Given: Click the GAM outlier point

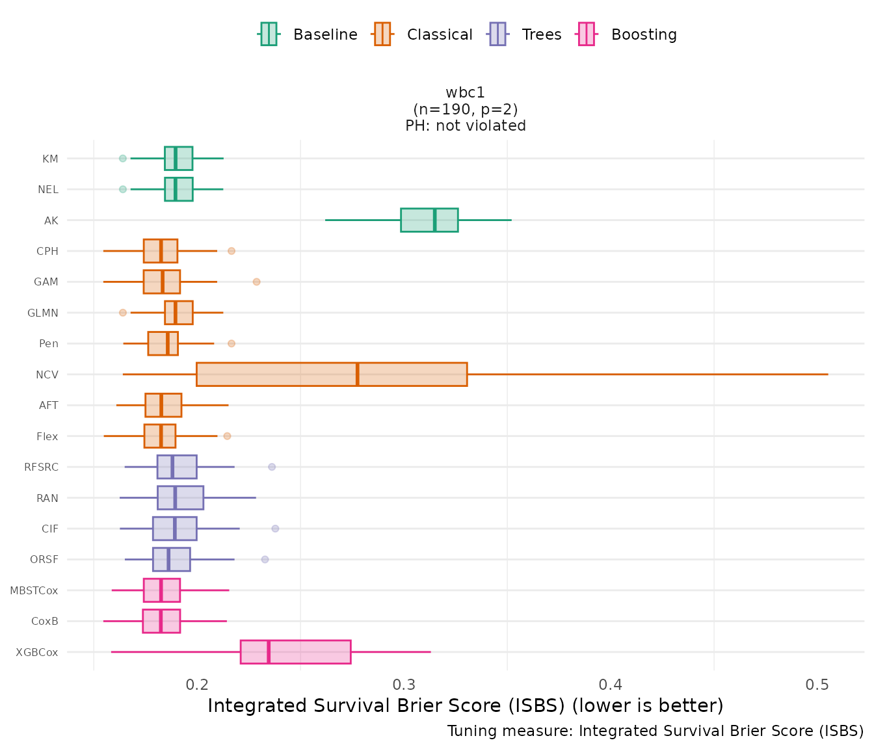Looking at the screenshot, I should pos(256,282).
